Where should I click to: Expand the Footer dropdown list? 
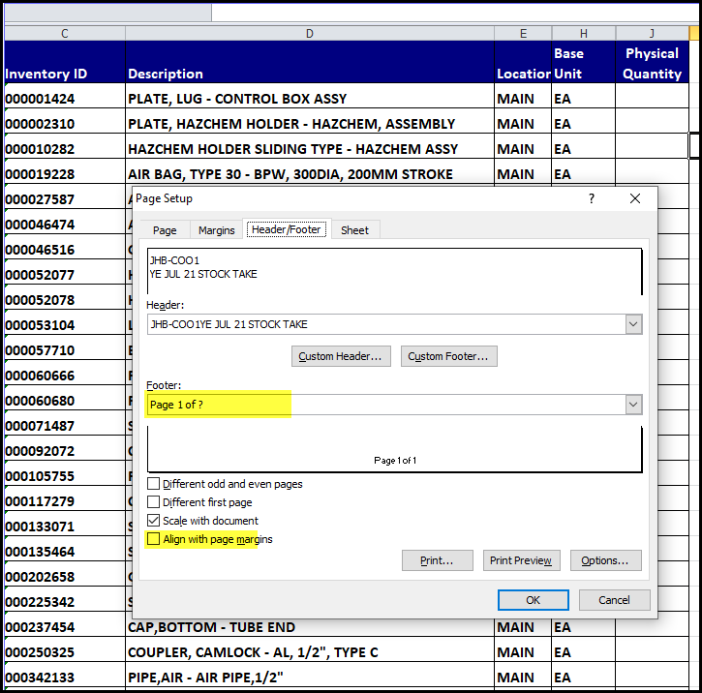point(633,405)
